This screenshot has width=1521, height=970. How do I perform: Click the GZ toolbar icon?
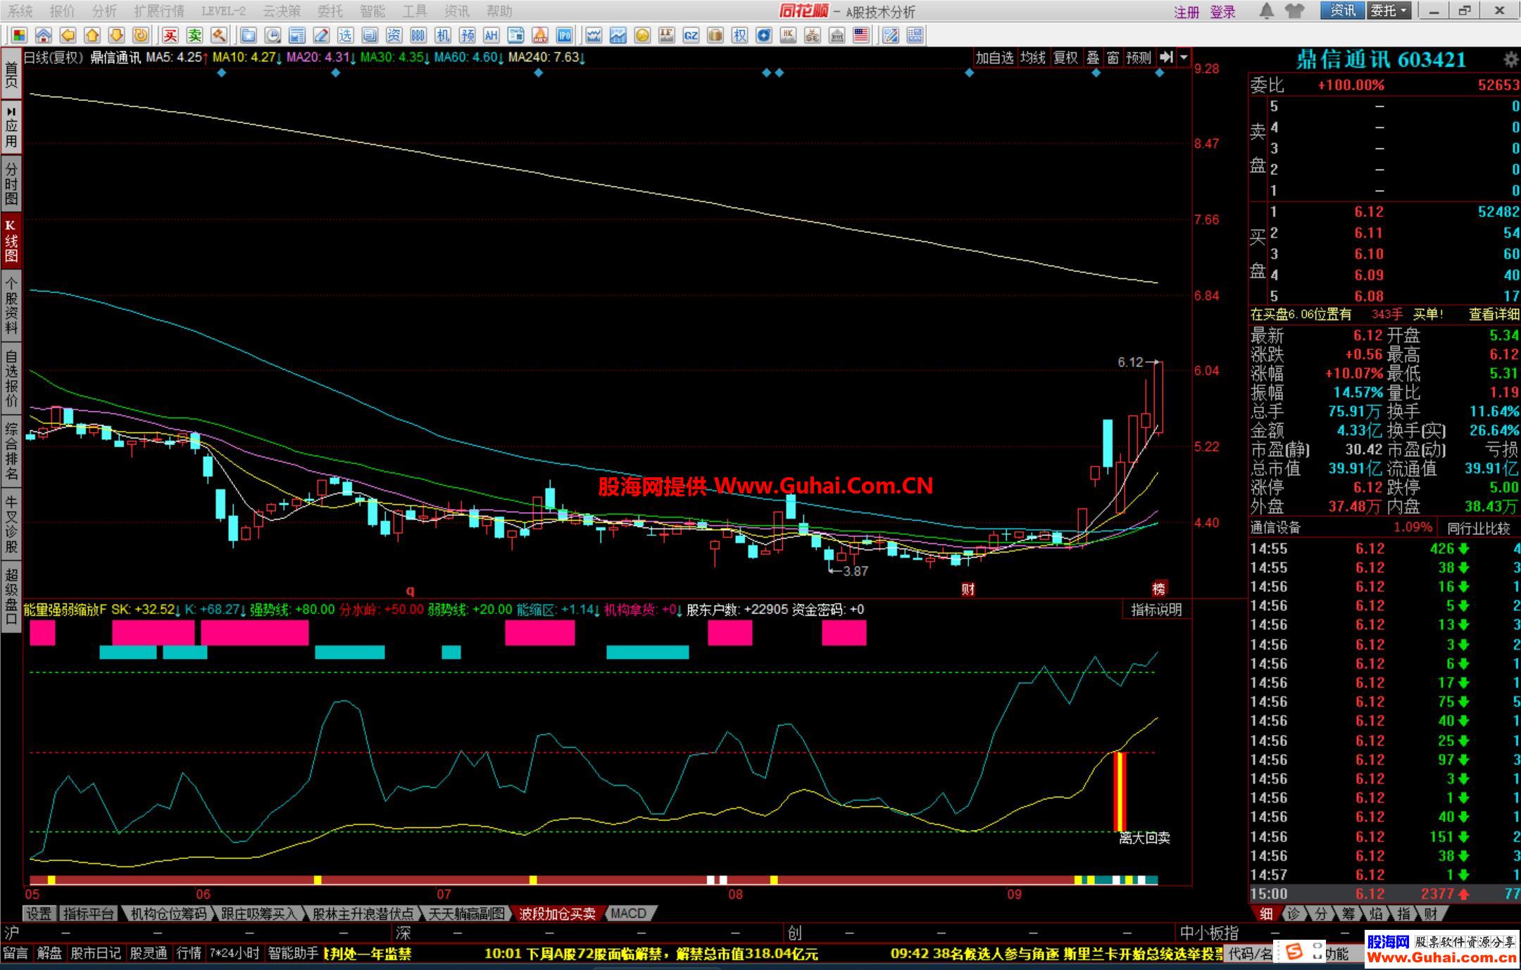coord(691,35)
